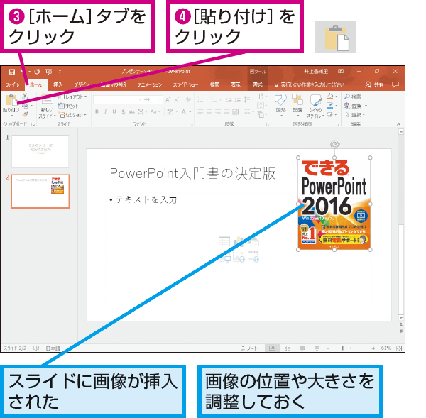Select the slide 1 thumbnail
Image resolution: width=426 pixels, height=418 pixels.
(x=40, y=151)
